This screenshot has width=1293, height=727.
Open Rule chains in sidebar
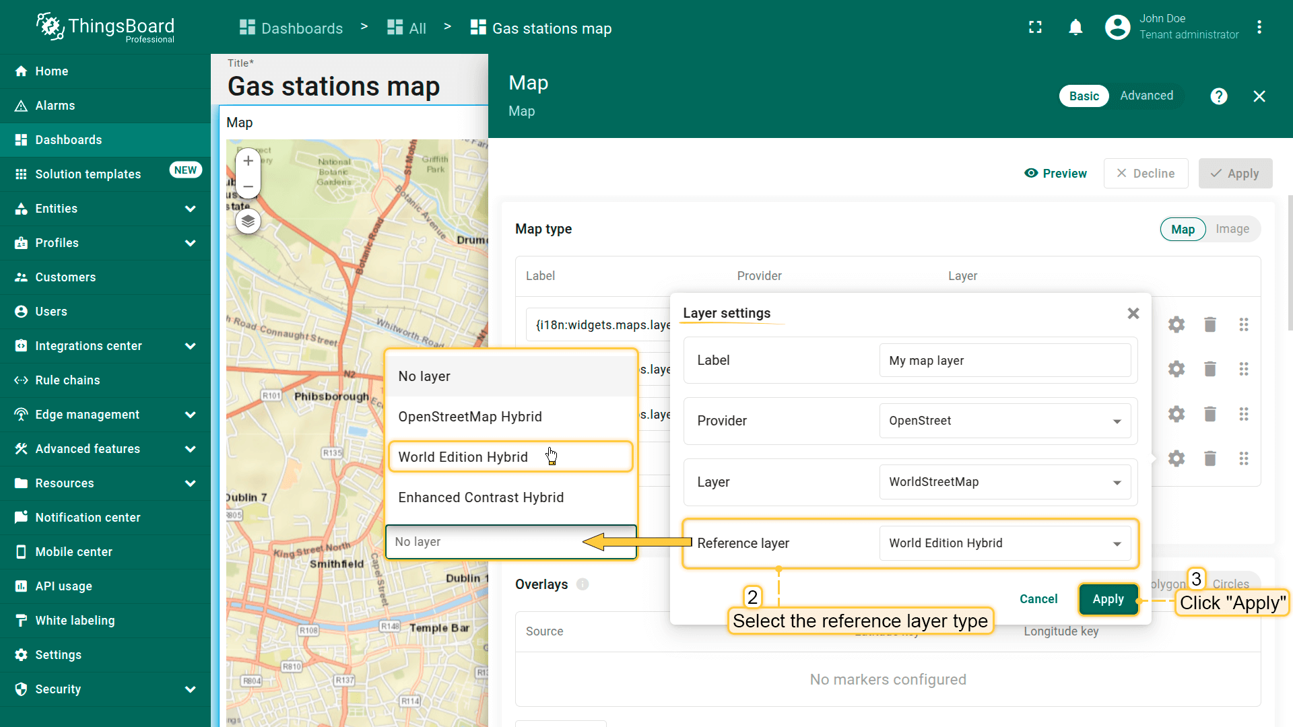click(67, 380)
